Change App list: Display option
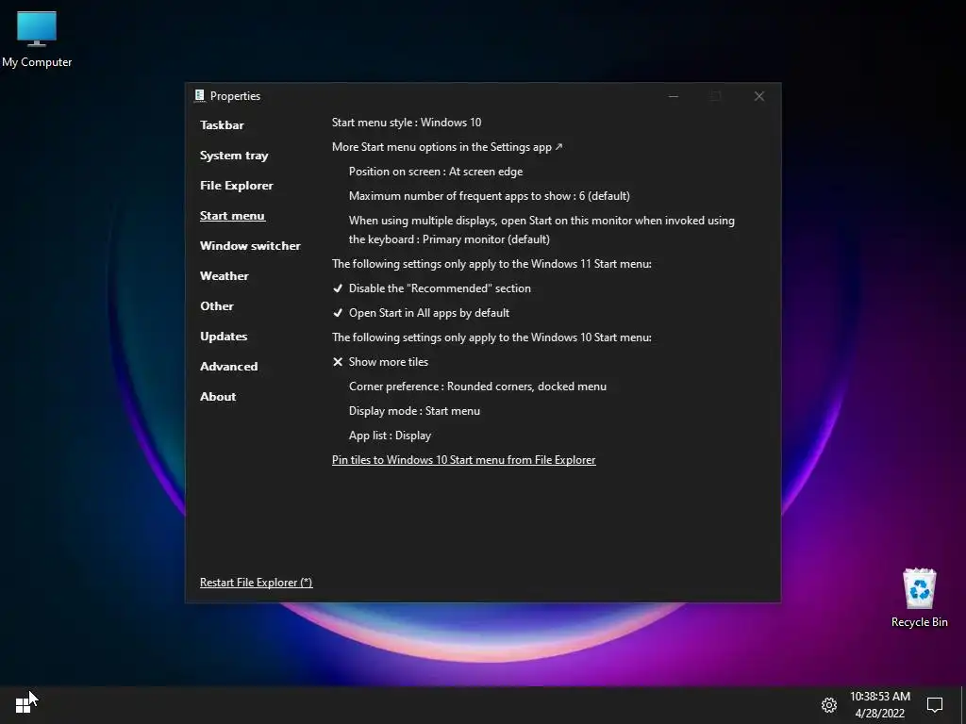Image resolution: width=966 pixels, height=724 pixels. (x=390, y=436)
